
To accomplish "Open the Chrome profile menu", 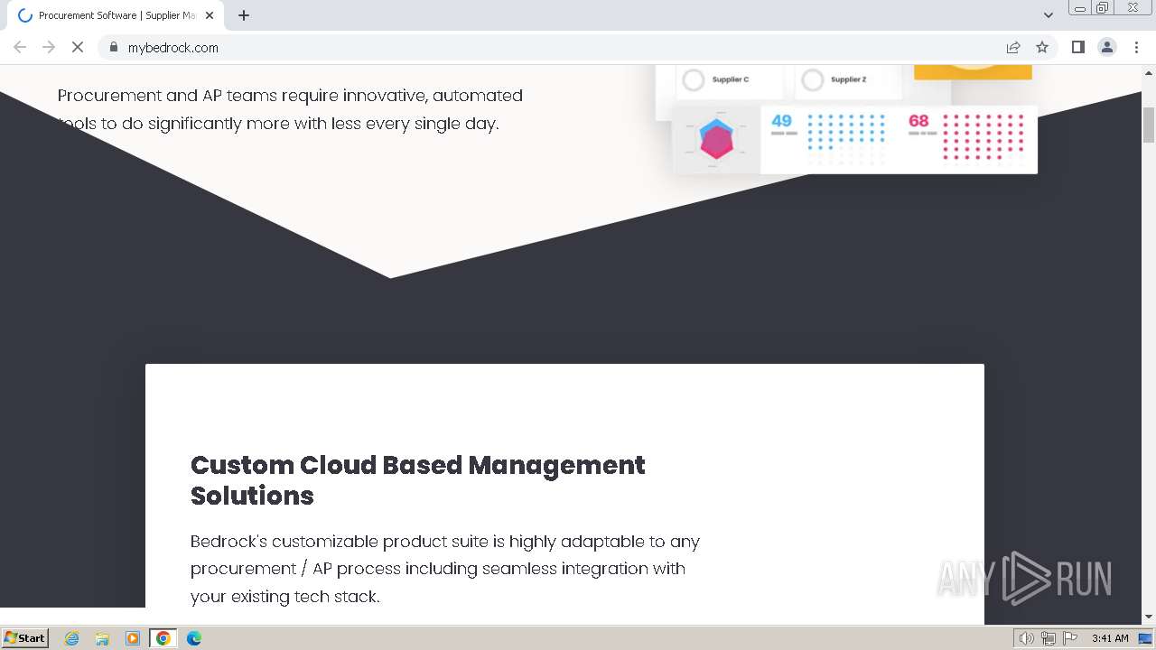I will click(x=1107, y=47).
